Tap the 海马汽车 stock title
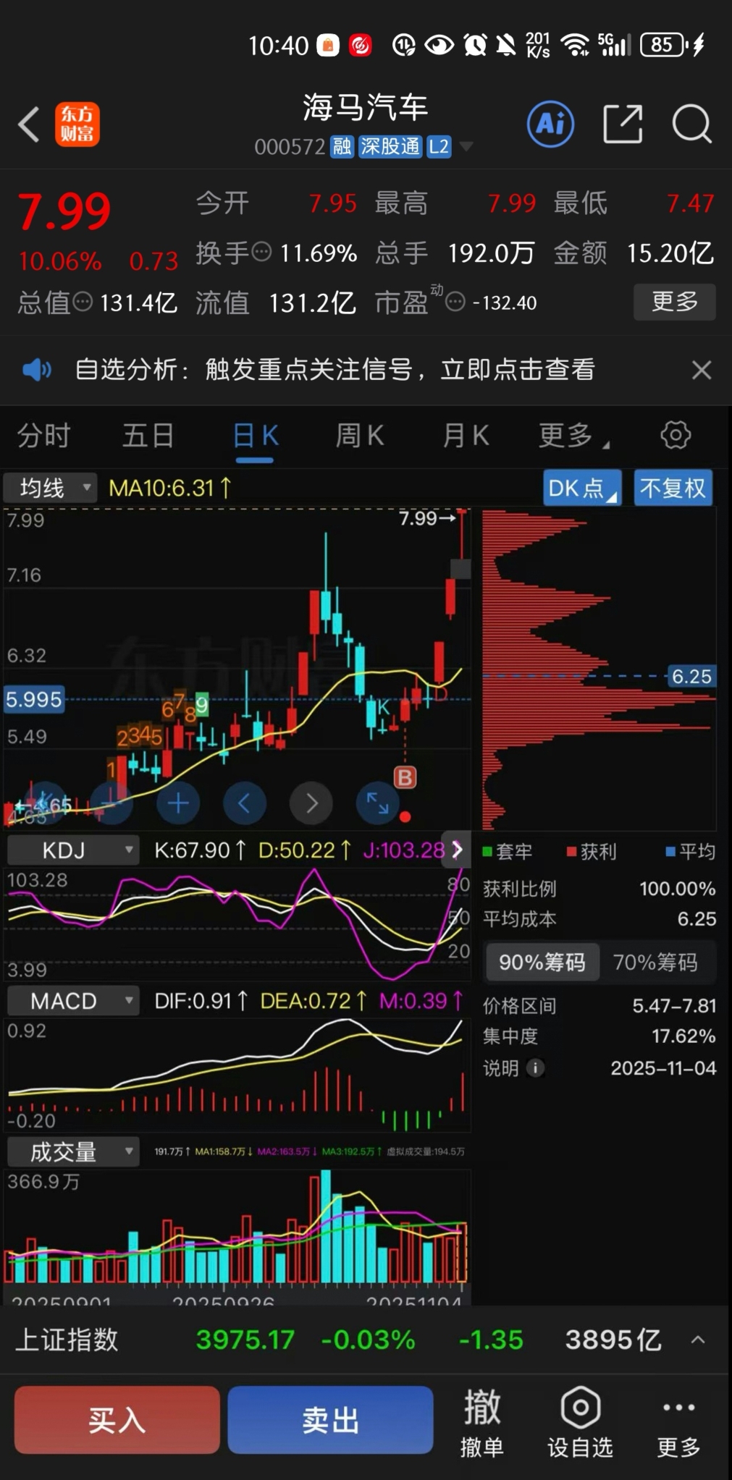This screenshot has width=732, height=1480. (365, 108)
